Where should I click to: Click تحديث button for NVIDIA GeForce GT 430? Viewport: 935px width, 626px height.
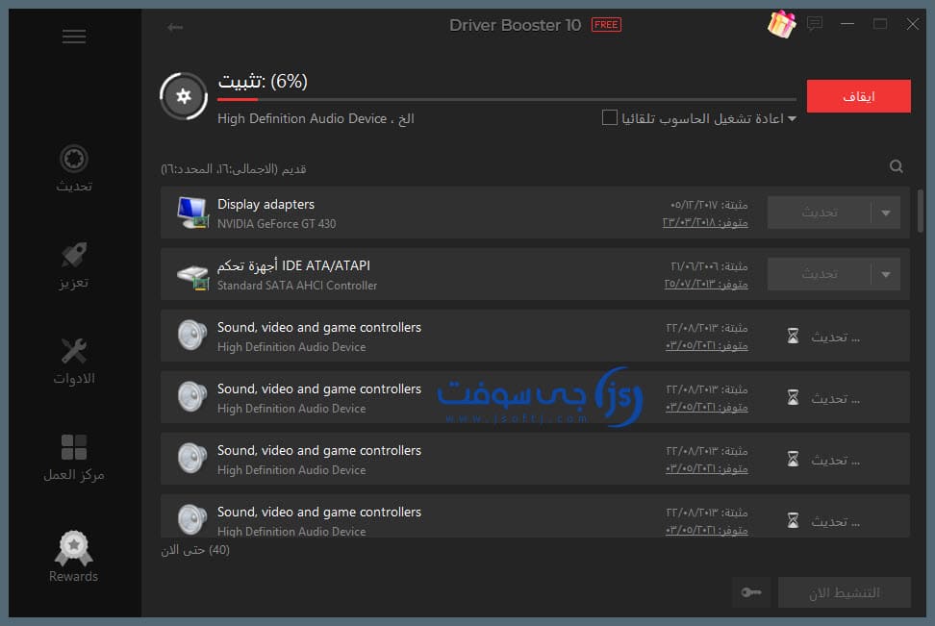(x=820, y=213)
